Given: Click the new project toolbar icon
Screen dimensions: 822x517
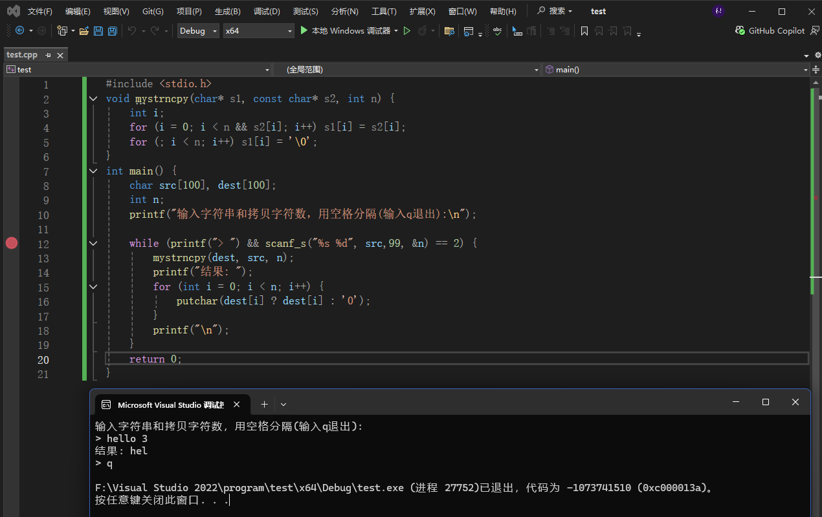Looking at the screenshot, I should [63, 30].
